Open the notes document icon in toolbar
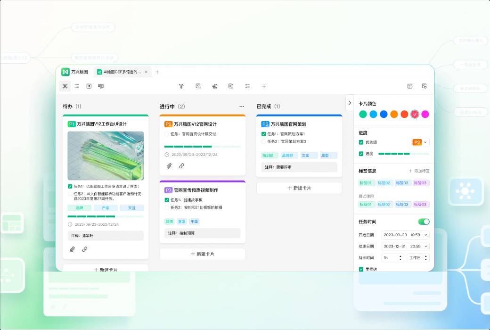This screenshot has height=330, width=490. (x=230, y=86)
